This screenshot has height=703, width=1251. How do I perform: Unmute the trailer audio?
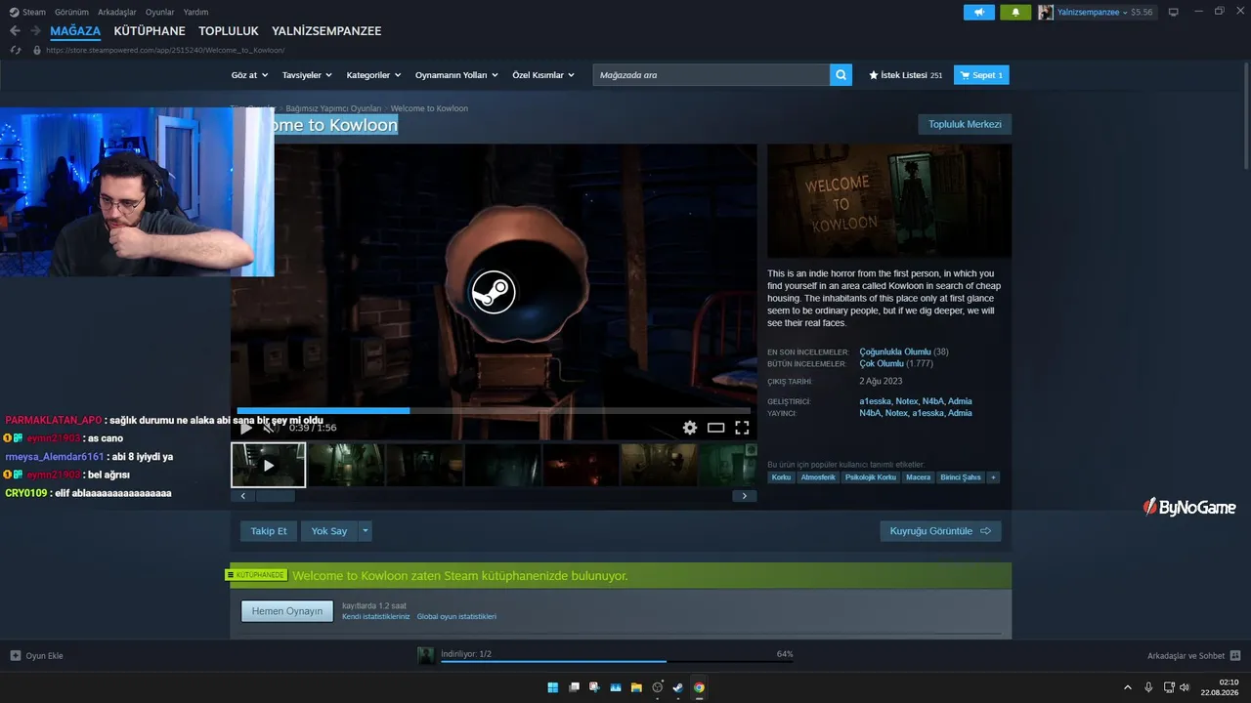pos(271,428)
